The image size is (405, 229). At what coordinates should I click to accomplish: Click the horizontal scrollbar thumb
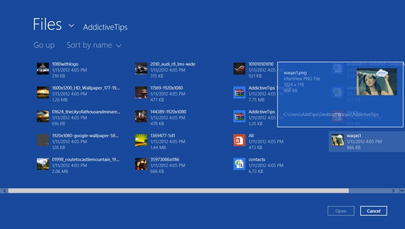178,191
